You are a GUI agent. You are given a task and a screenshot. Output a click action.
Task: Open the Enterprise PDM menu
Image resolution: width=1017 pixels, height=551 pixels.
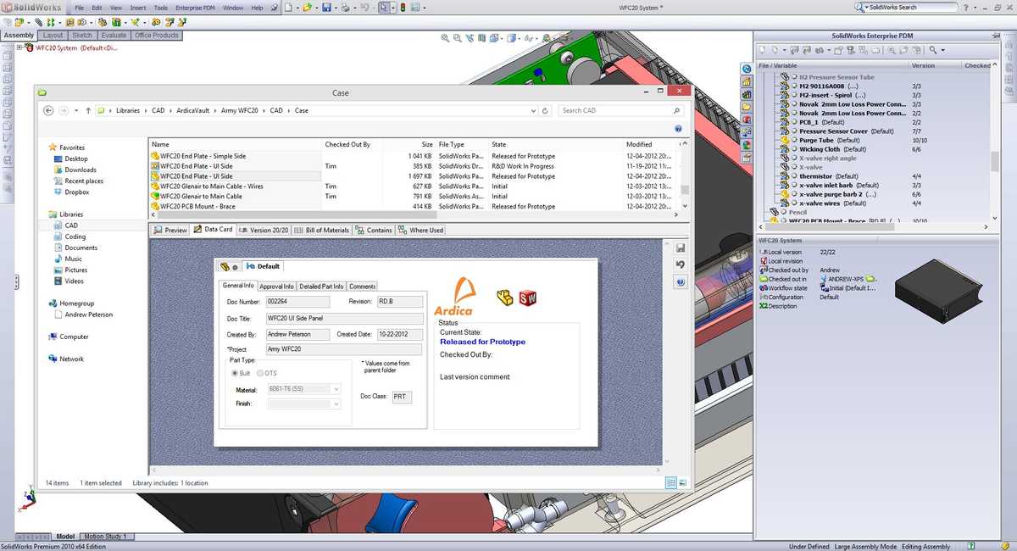[196, 8]
